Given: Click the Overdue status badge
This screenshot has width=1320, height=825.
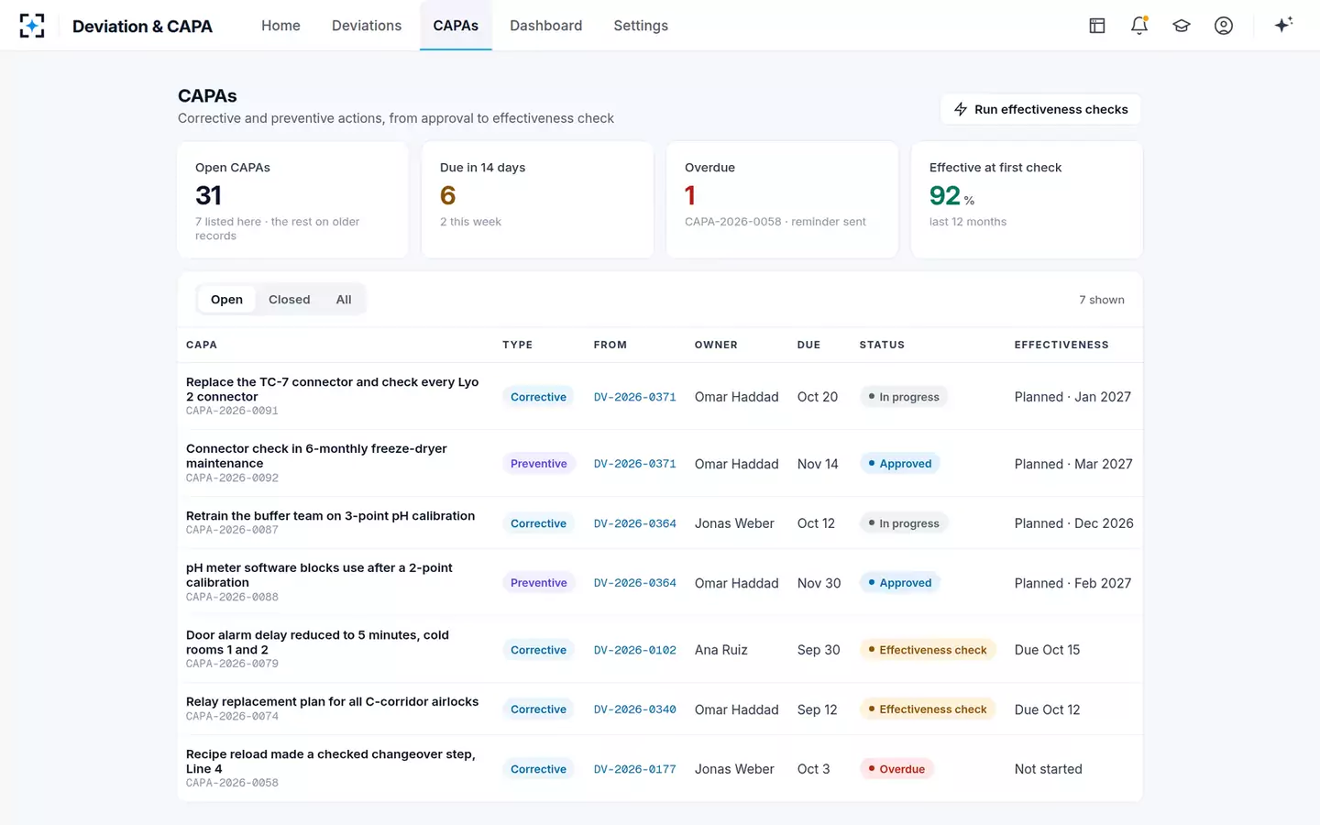Looking at the screenshot, I should (896, 769).
